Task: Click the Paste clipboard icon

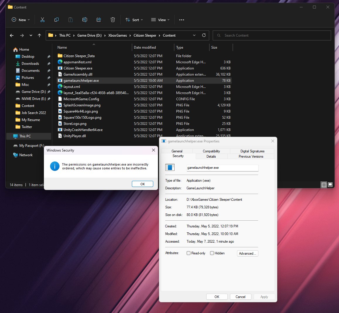Action: click(71, 20)
